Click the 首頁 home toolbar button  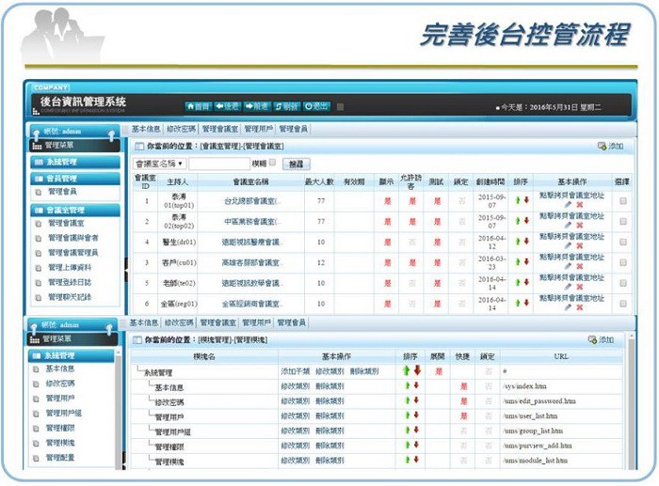pyautogui.click(x=199, y=106)
